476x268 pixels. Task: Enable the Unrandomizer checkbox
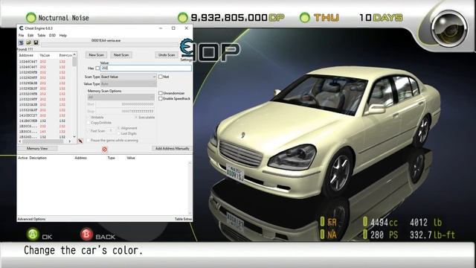point(161,93)
